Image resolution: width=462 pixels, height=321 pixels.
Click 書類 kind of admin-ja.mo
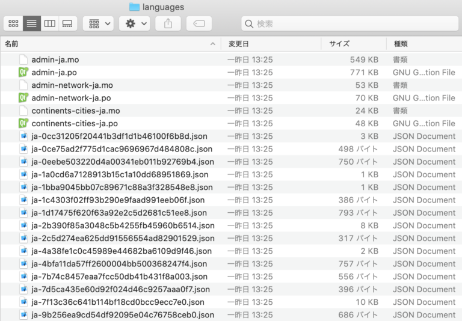(400, 60)
